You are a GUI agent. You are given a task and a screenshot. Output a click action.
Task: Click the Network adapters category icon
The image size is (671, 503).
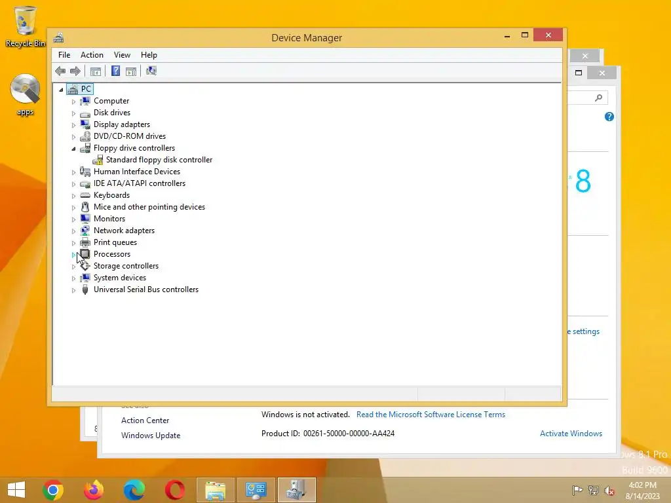pyautogui.click(x=85, y=231)
